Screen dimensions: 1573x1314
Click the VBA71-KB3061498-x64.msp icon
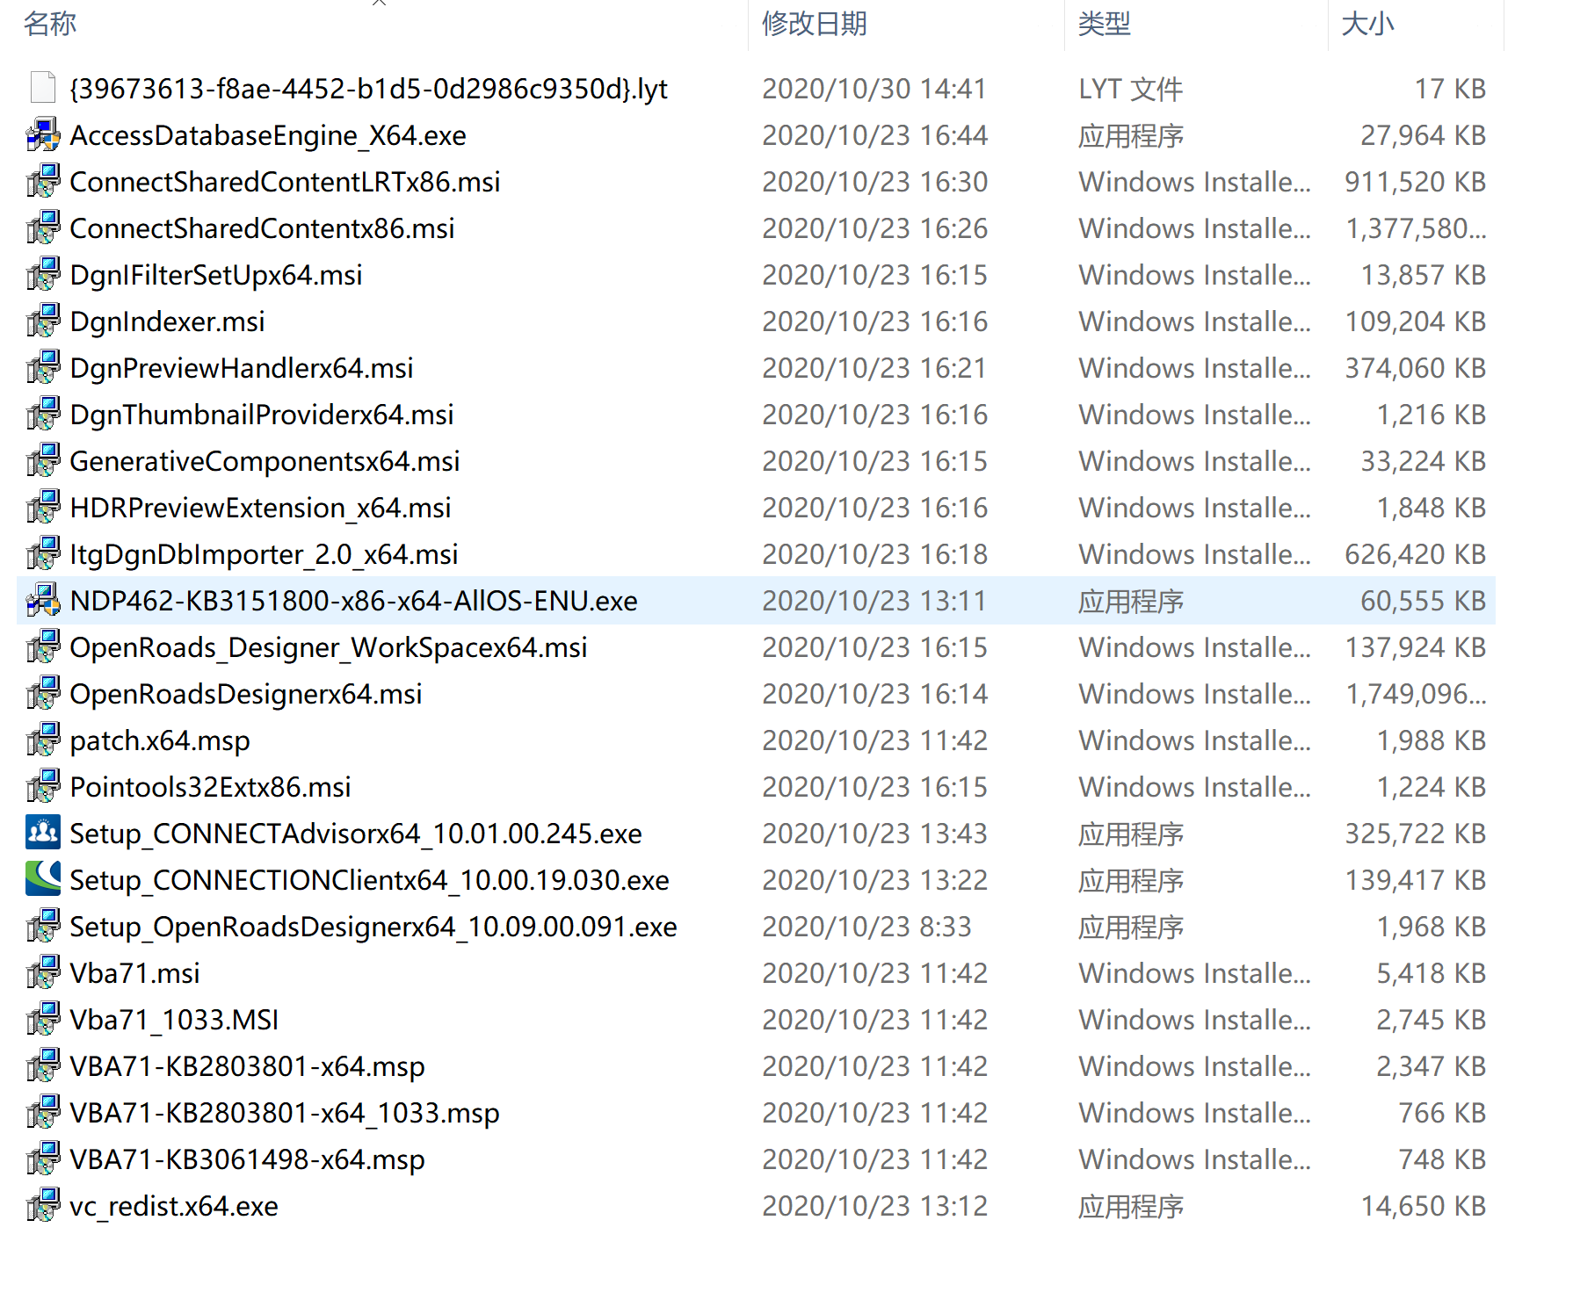[43, 1159]
